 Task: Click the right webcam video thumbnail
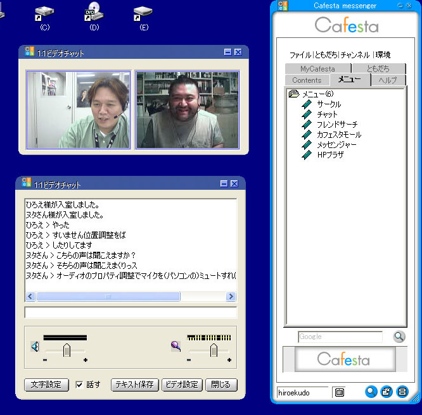tap(188, 110)
